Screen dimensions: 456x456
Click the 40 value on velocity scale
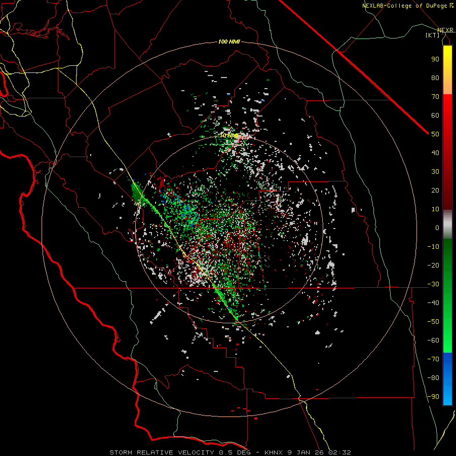click(x=435, y=153)
